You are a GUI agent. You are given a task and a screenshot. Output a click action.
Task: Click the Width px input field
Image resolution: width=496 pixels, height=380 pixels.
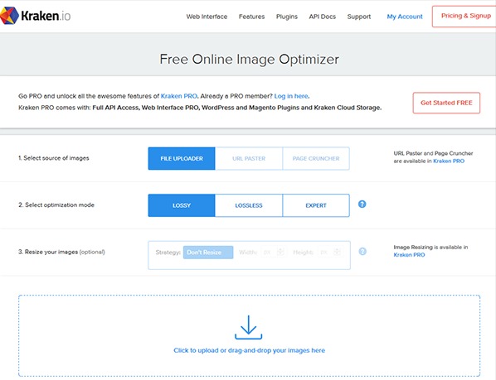[x=268, y=253]
